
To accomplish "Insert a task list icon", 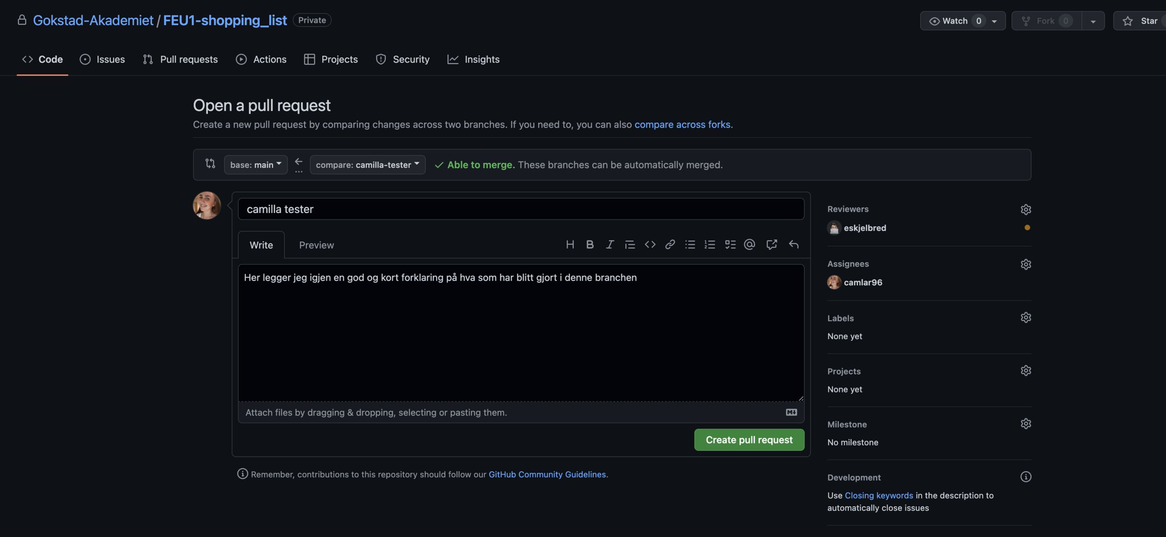I will pyautogui.click(x=730, y=245).
